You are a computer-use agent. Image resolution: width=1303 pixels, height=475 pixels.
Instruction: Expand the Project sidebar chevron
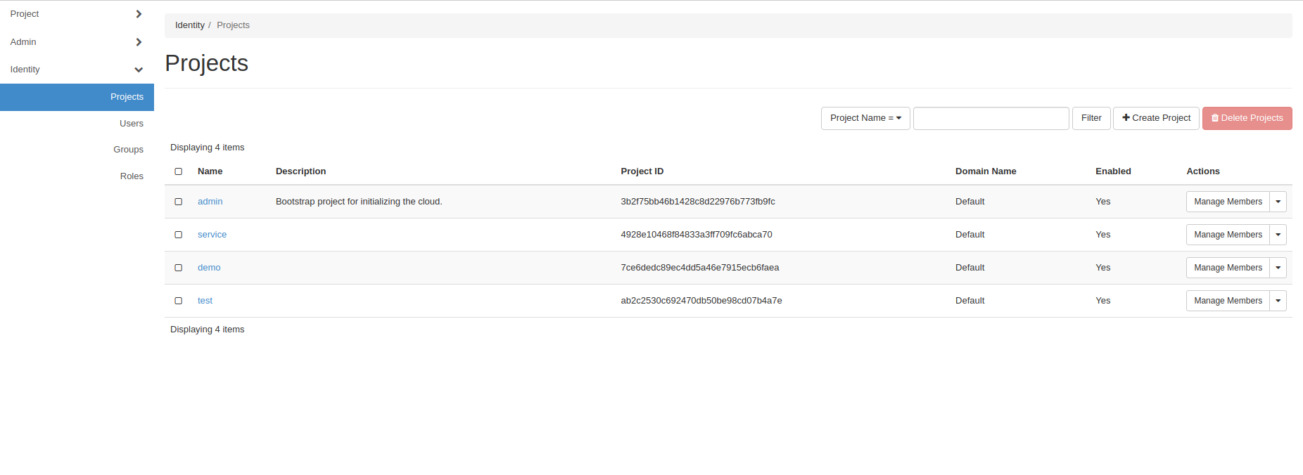click(x=139, y=14)
